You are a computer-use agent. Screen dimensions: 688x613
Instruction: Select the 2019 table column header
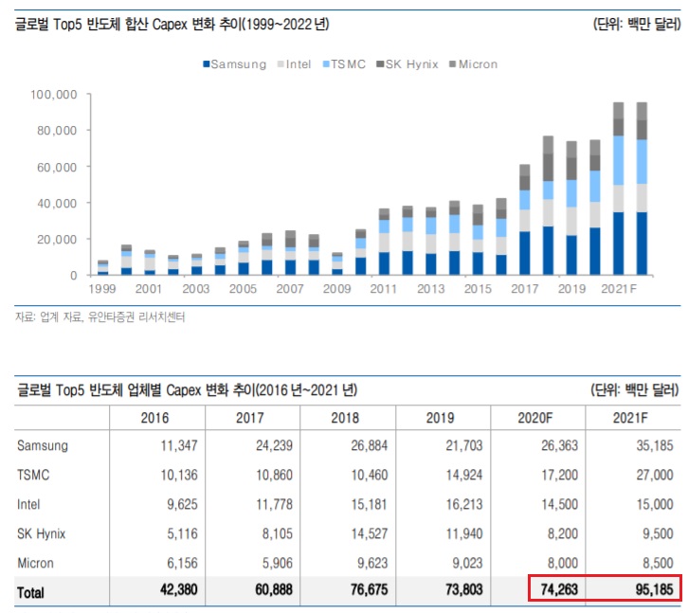click(x=440, y=418)
